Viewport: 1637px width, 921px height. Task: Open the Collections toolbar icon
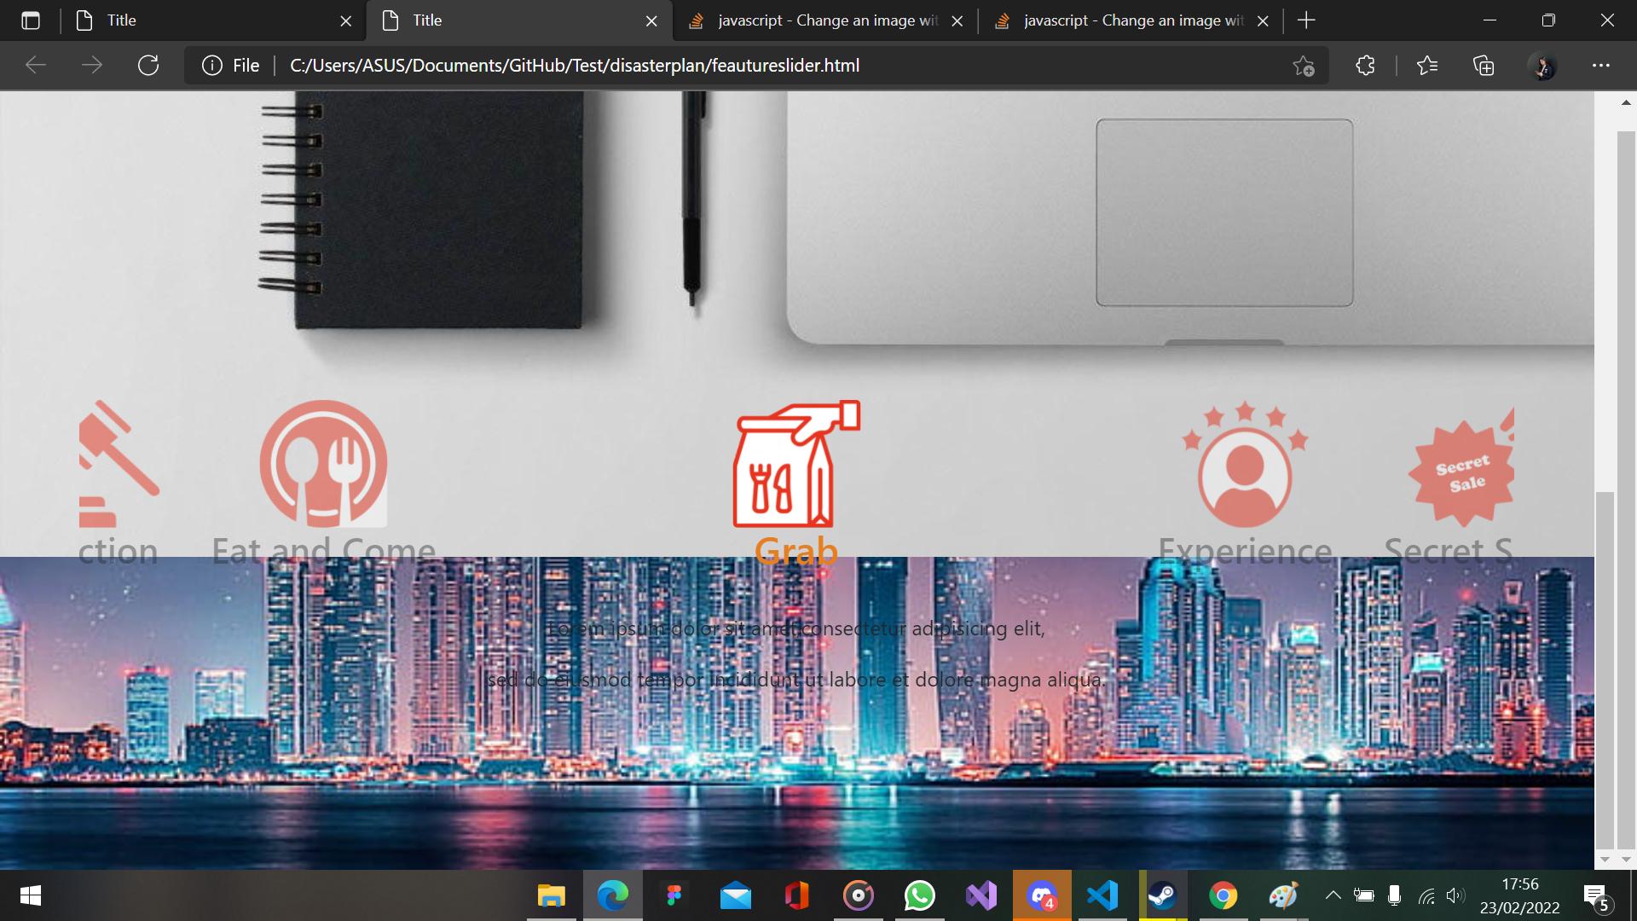pyautogui.click(x=1484, y=66)
